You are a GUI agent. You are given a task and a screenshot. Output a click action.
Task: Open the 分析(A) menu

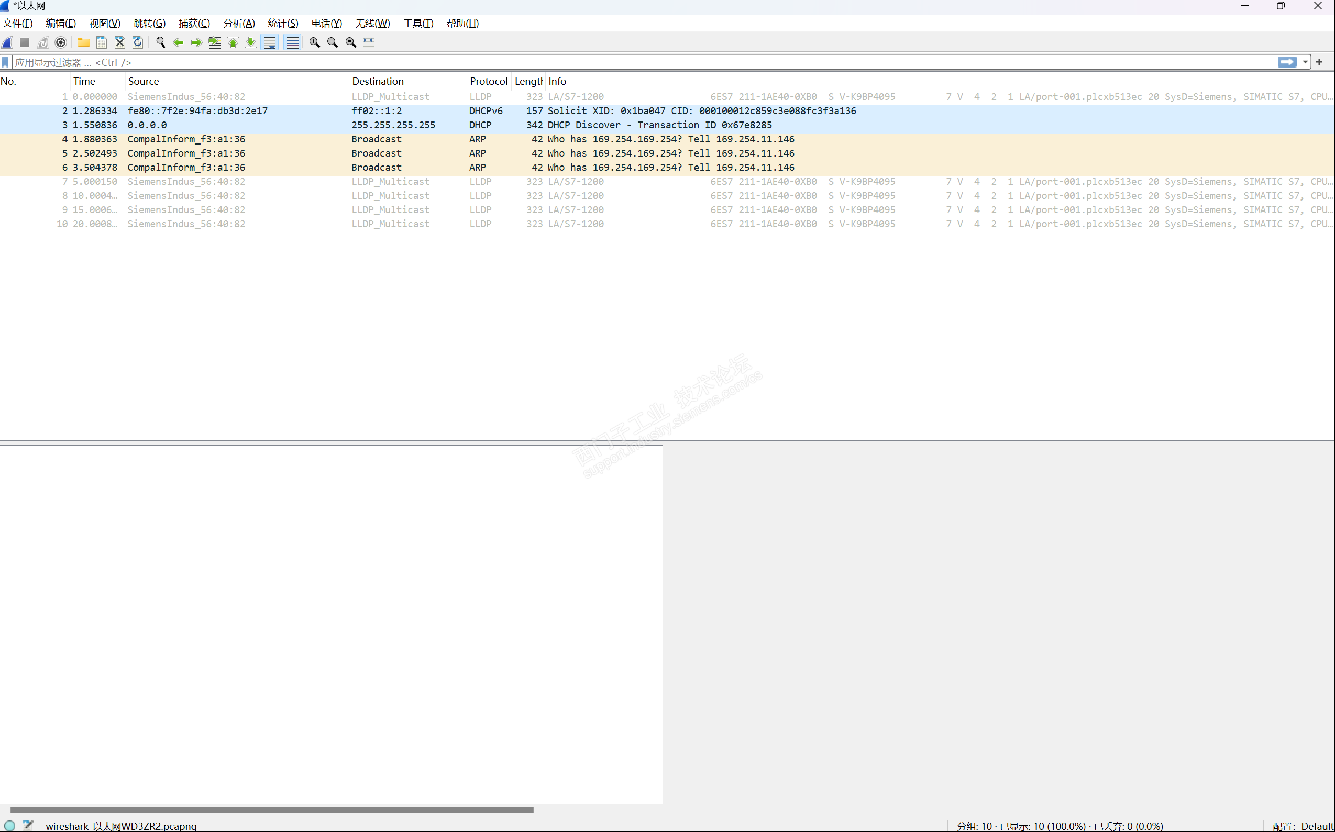point(239,23)
